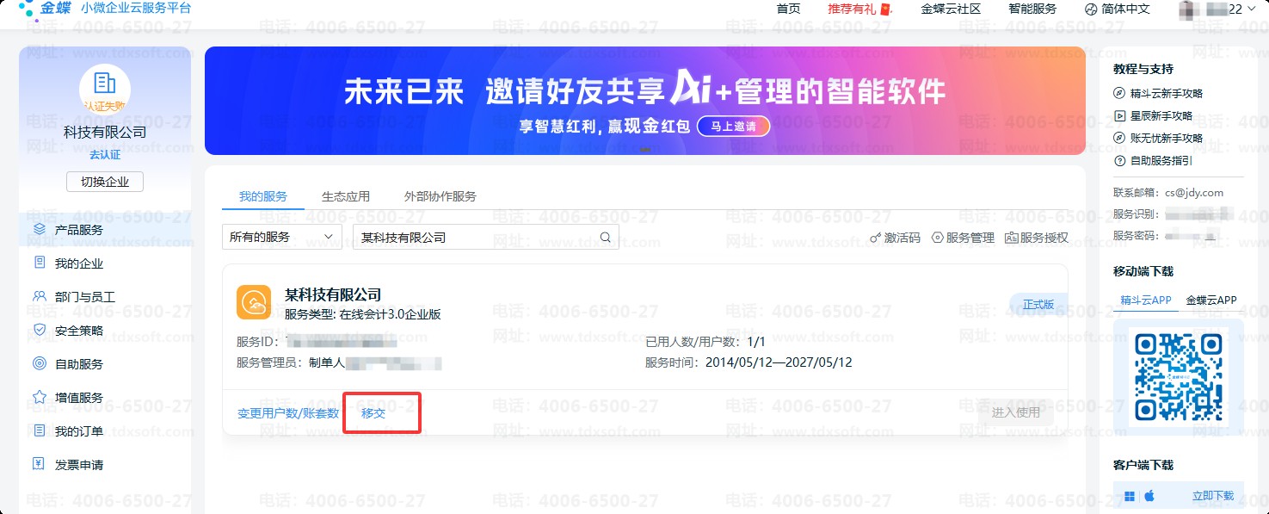Viewport: 1269px width, 514px height.
Task: Click the company name search input field
Action: [x=476, y=238]
